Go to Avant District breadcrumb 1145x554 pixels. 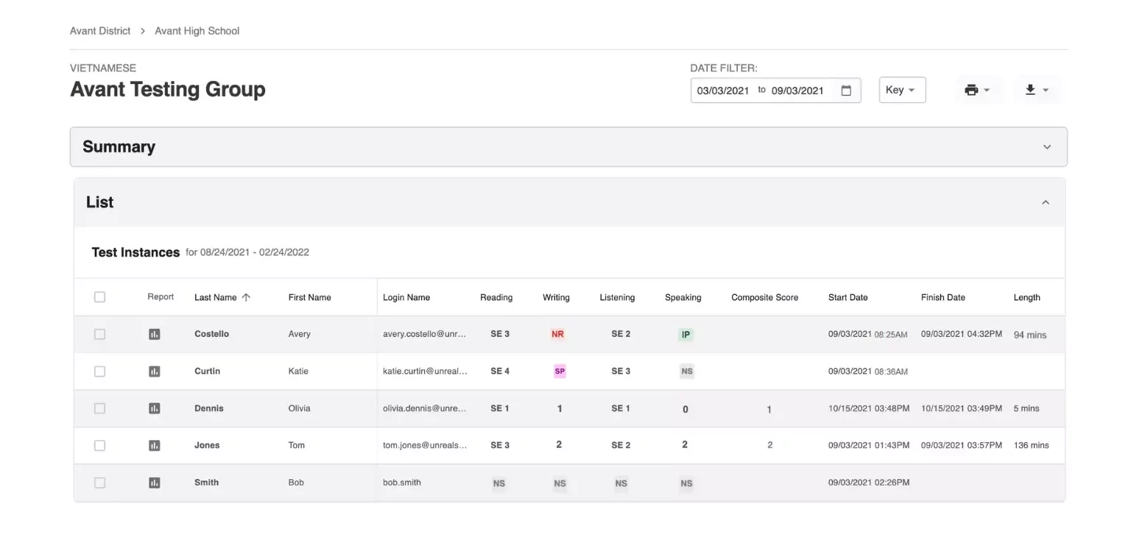[100, 31]
